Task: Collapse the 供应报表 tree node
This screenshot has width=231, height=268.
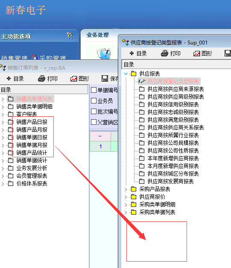Action: 126,74
